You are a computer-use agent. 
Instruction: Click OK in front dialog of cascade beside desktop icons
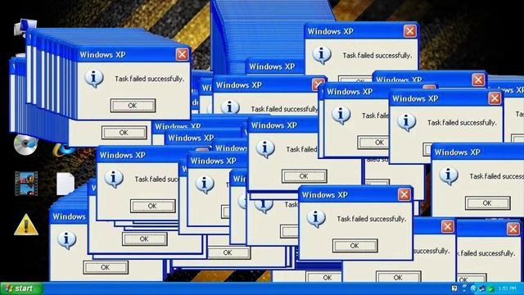[133, 106]
